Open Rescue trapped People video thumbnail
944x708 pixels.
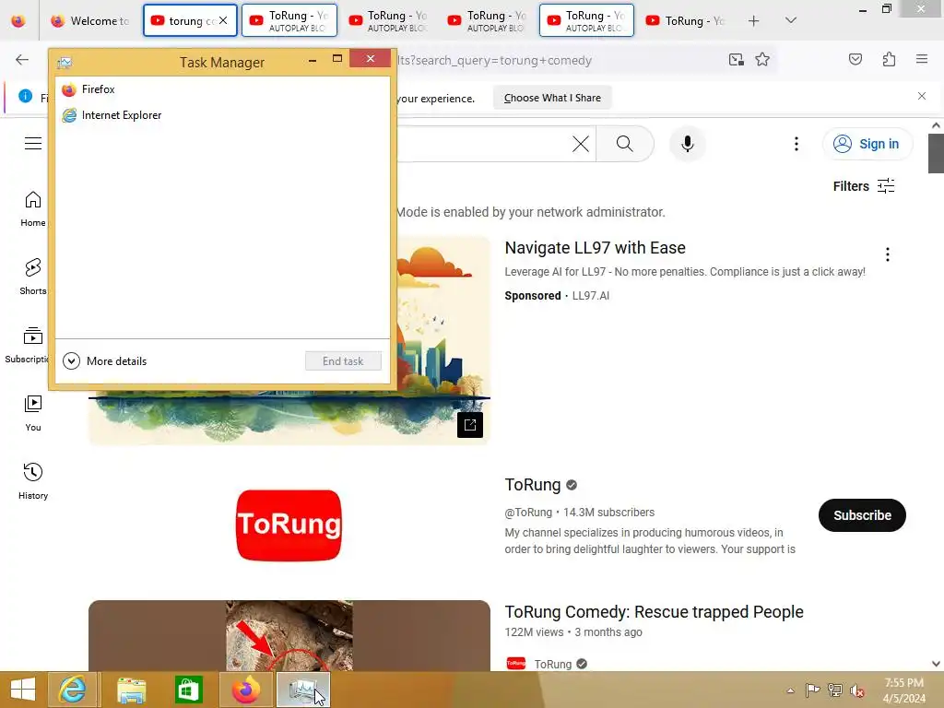[x=289, y=635]
